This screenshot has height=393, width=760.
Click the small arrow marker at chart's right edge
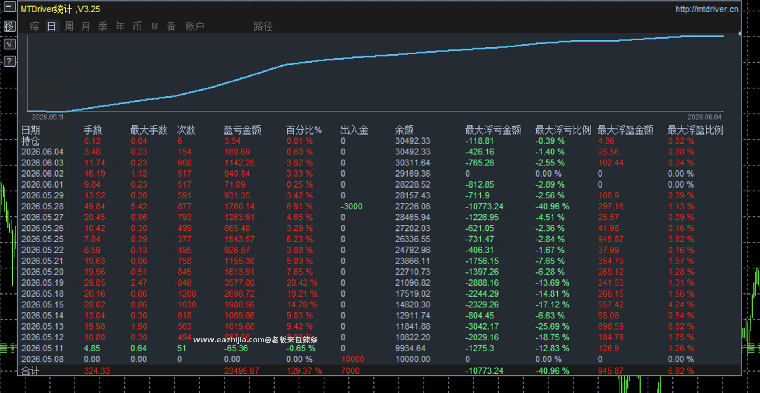[x=739, y=34]
